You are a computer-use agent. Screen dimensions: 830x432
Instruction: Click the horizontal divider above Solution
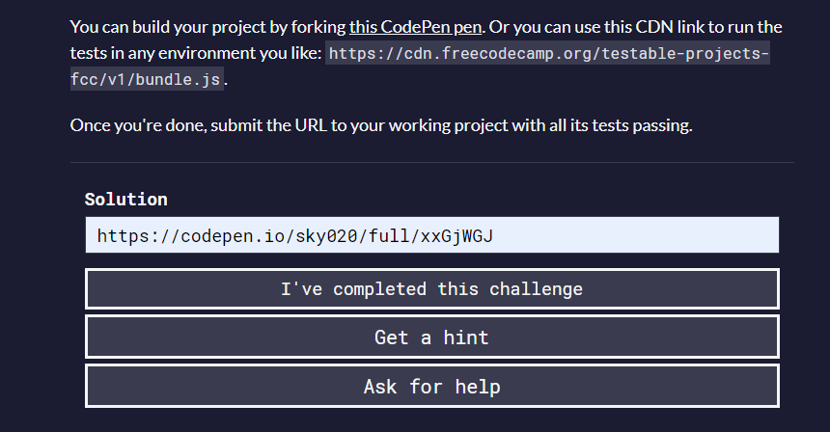[x=431, y=163]
